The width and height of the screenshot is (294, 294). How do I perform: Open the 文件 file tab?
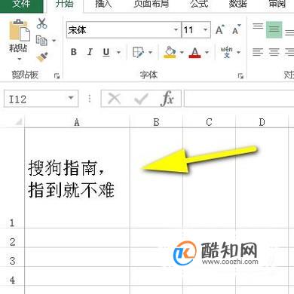[21, 4]
